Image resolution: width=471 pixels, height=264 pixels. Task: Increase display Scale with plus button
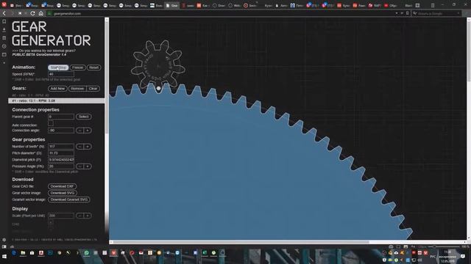click(x=88, y=216)
